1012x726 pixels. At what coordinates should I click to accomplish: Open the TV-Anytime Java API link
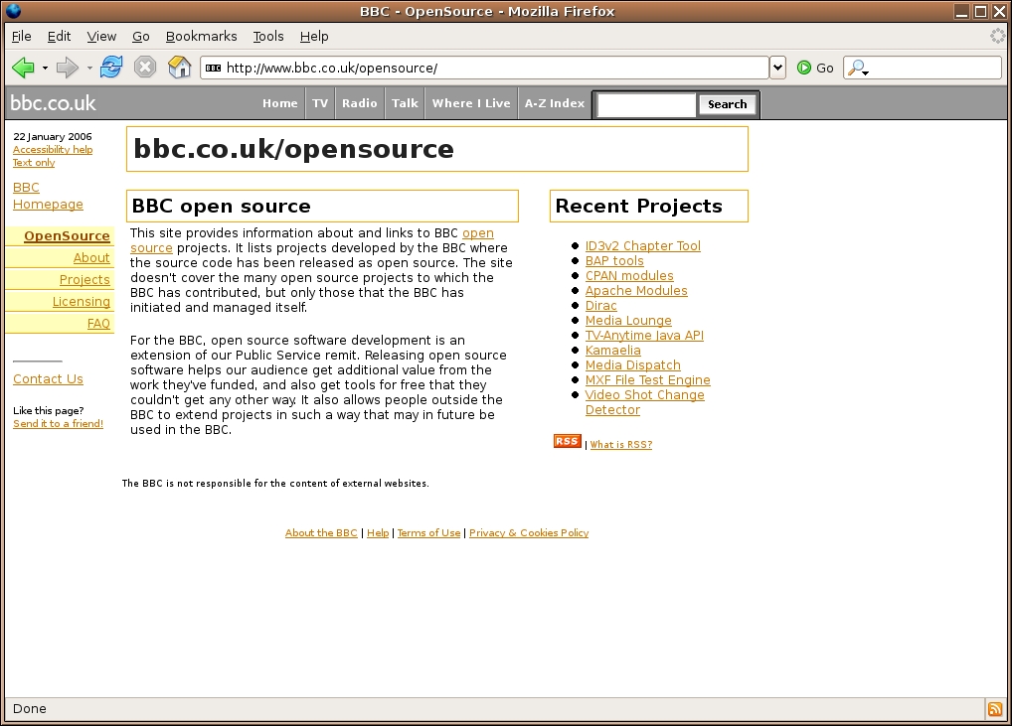point(644,335)
